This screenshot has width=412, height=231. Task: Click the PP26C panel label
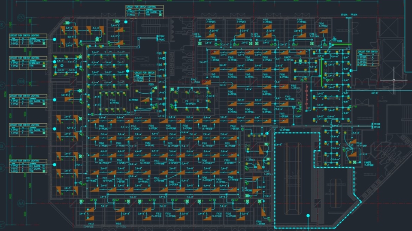[161, 40]
